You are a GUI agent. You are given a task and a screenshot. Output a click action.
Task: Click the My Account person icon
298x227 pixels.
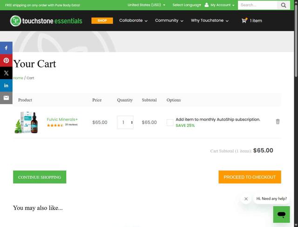click(206, 5)
